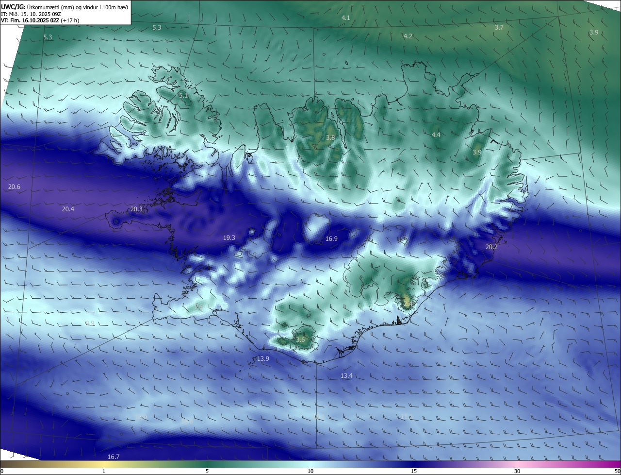Click the colorbar tick labeled 50

[617, 471]
